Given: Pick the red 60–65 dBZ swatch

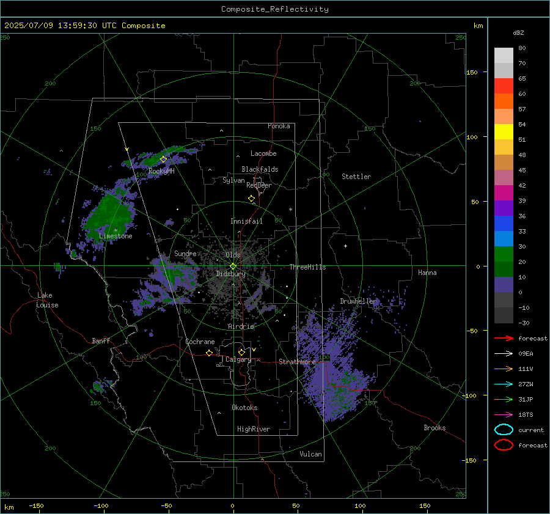Looking at the screenshot, I should pyautogui.click(x=504, y=86).
